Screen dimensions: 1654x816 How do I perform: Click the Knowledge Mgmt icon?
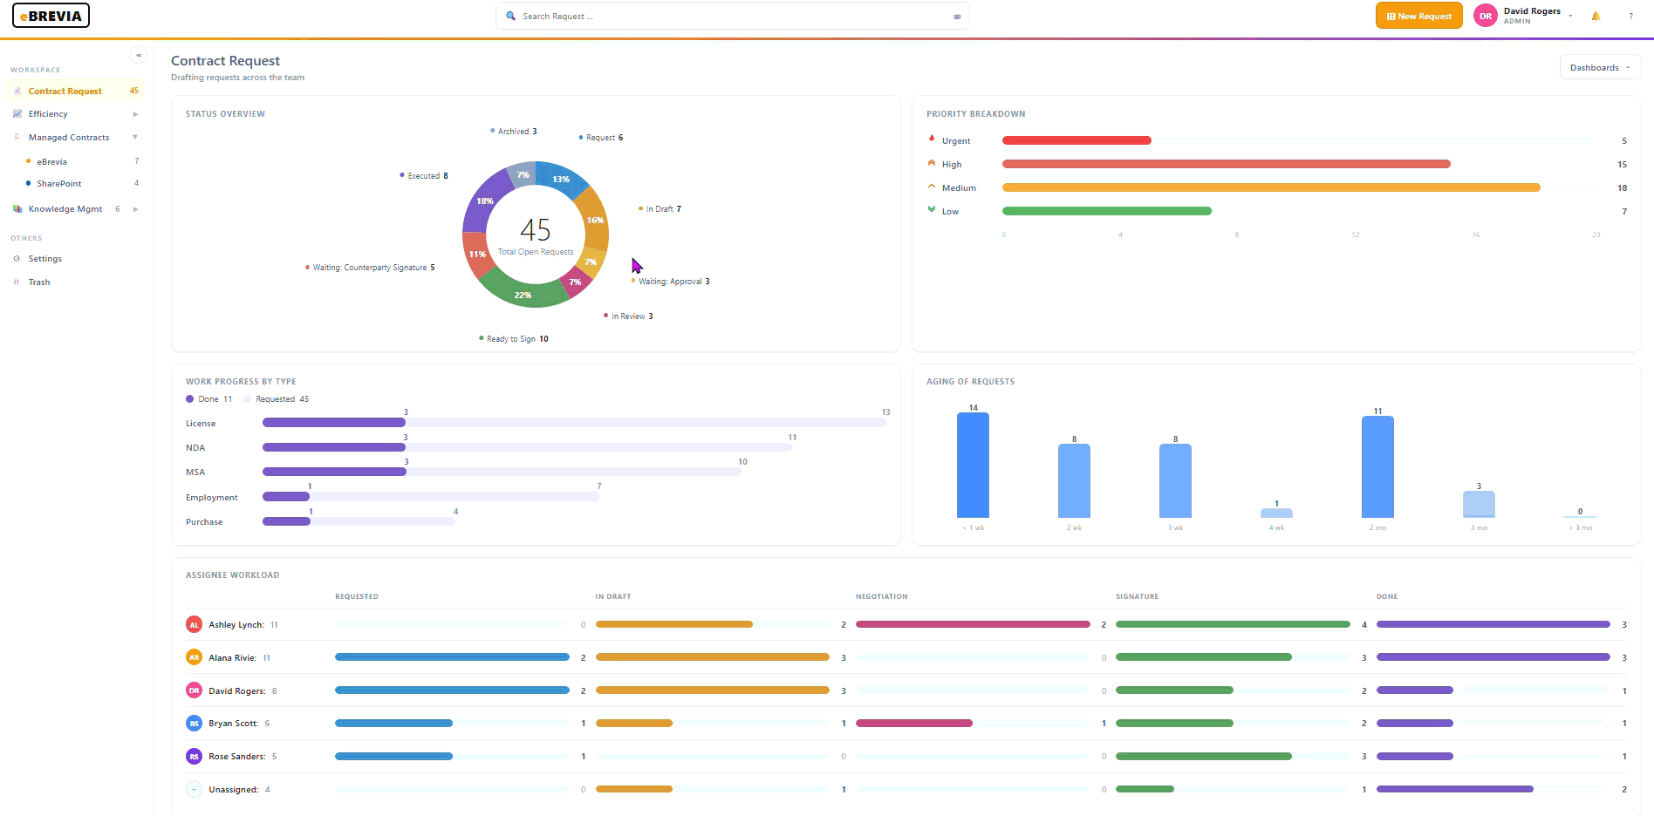point(17,209)
